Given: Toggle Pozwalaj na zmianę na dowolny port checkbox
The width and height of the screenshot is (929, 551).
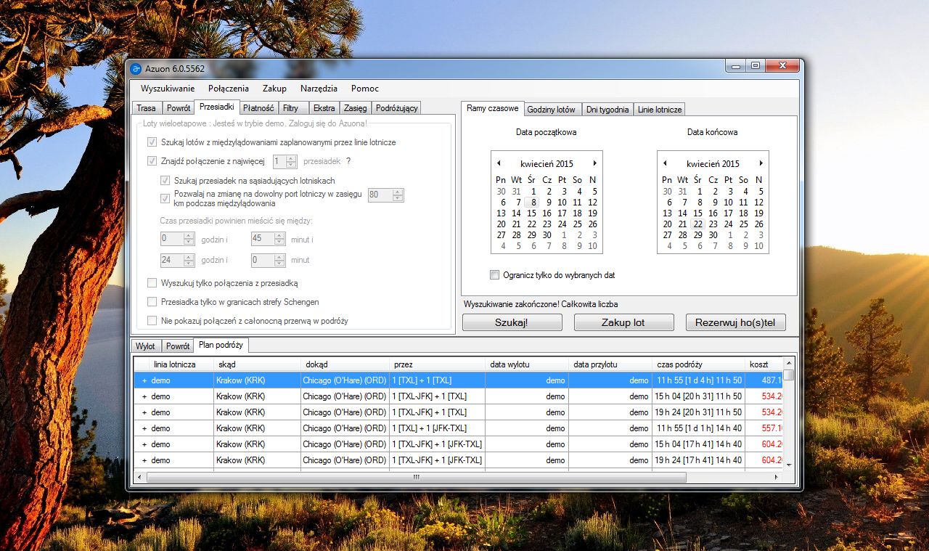Looking at the screenshot, I should click(165, 198).
